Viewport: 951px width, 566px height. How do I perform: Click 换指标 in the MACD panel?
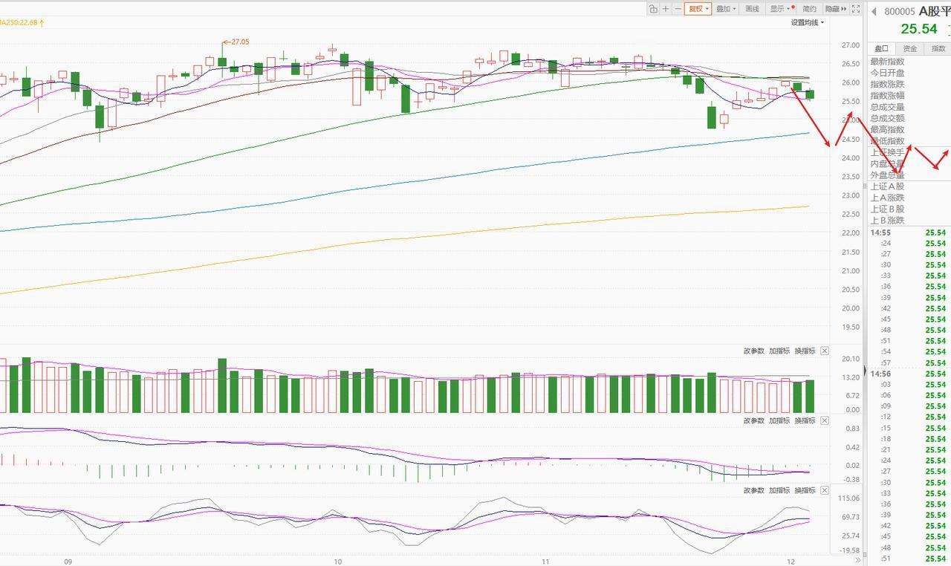[x=805, y=420]
